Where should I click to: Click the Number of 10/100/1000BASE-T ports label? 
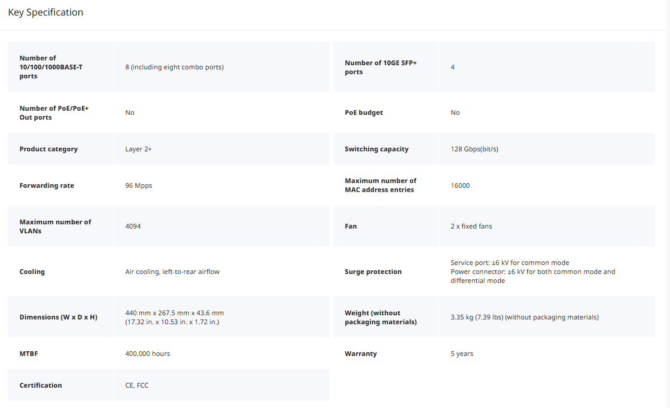tap(51, 67)
